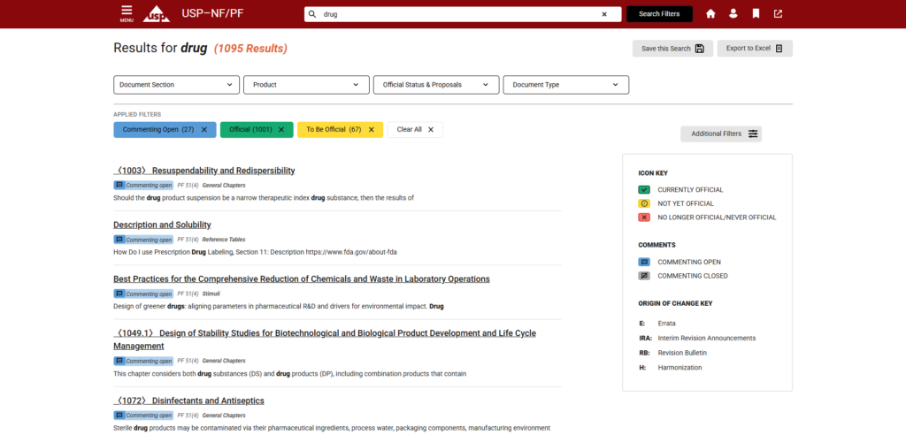Open the hamburger MENU icon

click(127, 12)
